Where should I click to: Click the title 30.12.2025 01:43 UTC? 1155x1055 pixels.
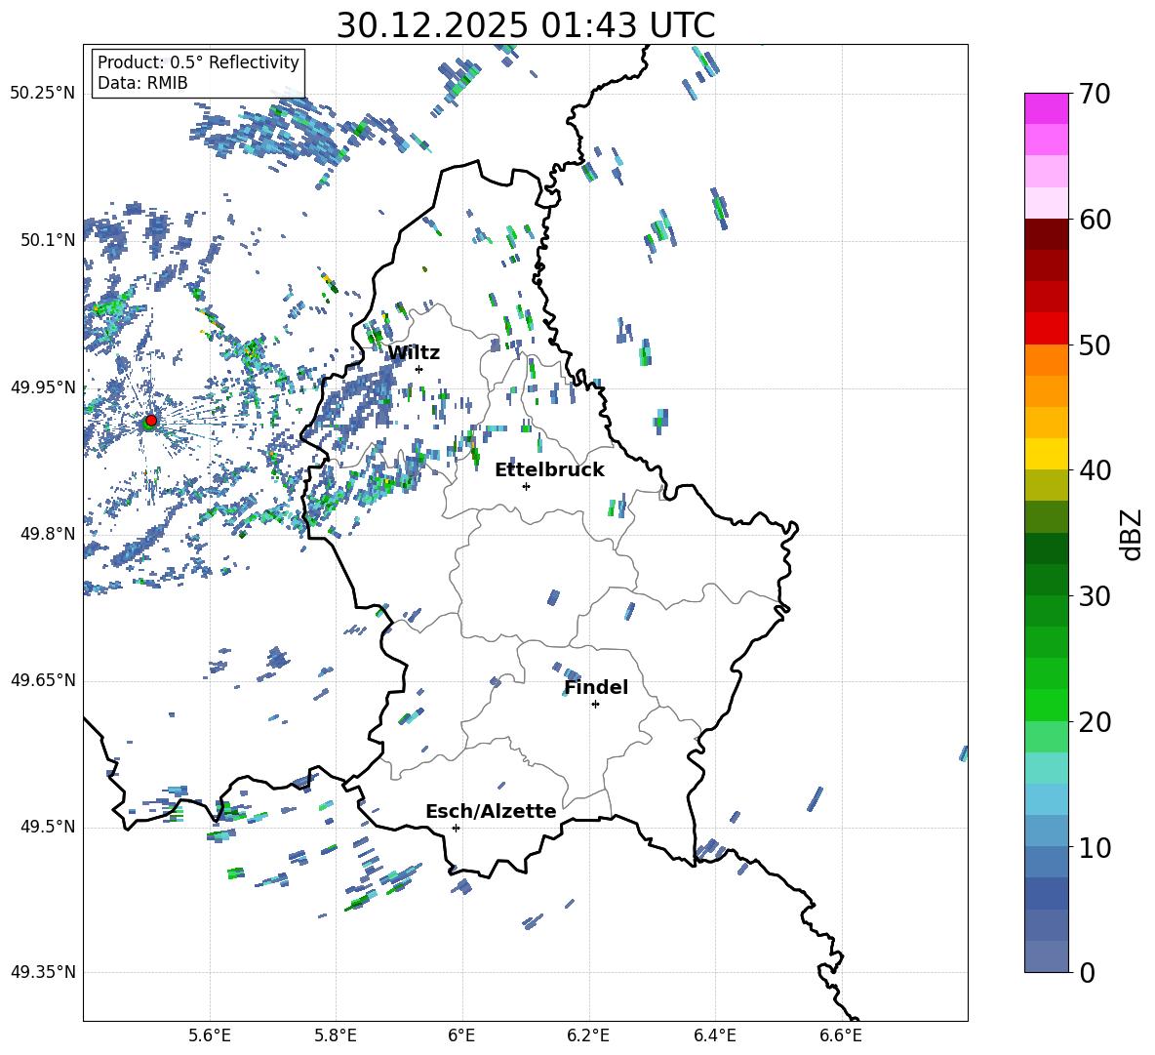point(526,25)
